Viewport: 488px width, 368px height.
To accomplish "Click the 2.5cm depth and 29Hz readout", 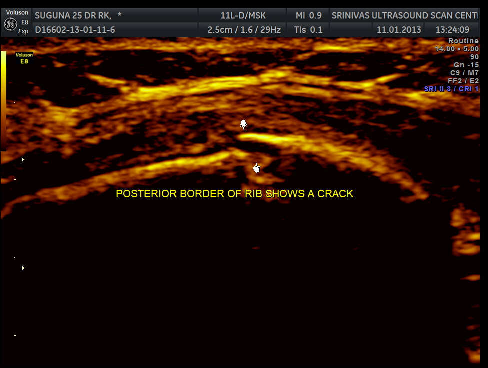I will click(x=244, y=30).
